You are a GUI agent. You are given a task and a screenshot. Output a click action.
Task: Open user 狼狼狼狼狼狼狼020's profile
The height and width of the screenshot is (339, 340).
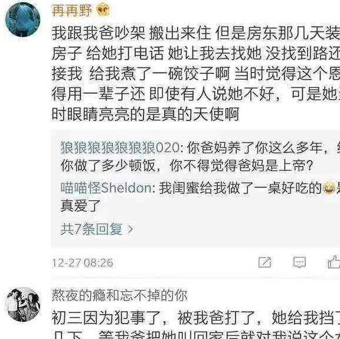tap(120, 148)
